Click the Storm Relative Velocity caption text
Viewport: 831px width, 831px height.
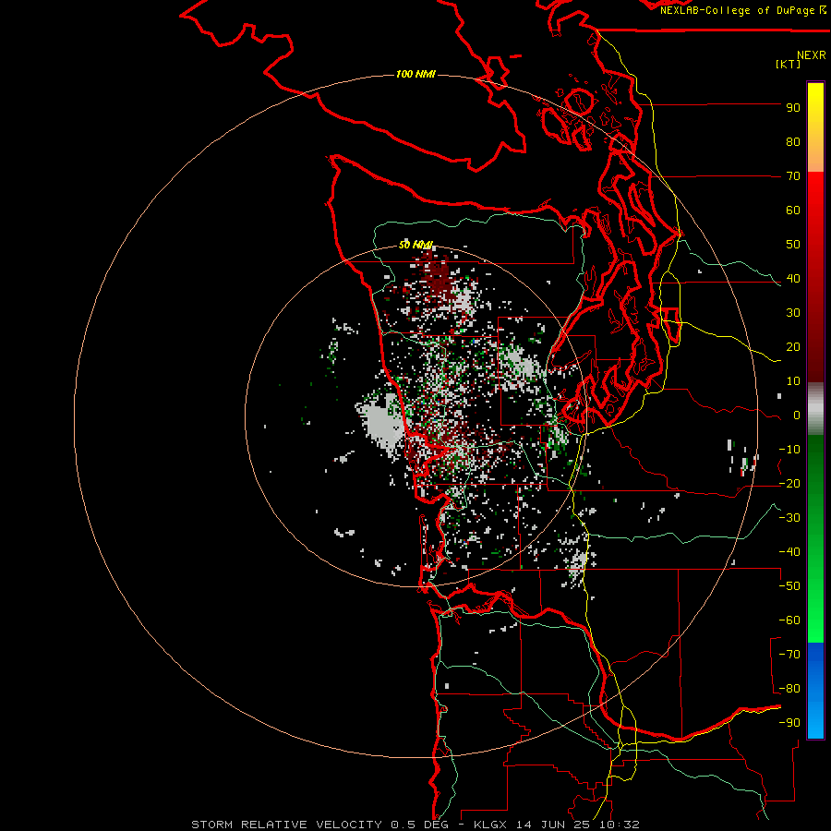(x=415, y=825)
